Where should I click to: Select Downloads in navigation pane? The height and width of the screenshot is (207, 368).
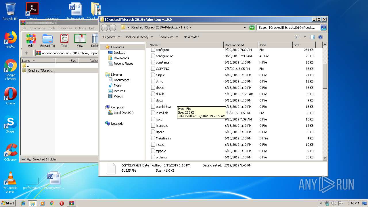(x=121, y=58)
